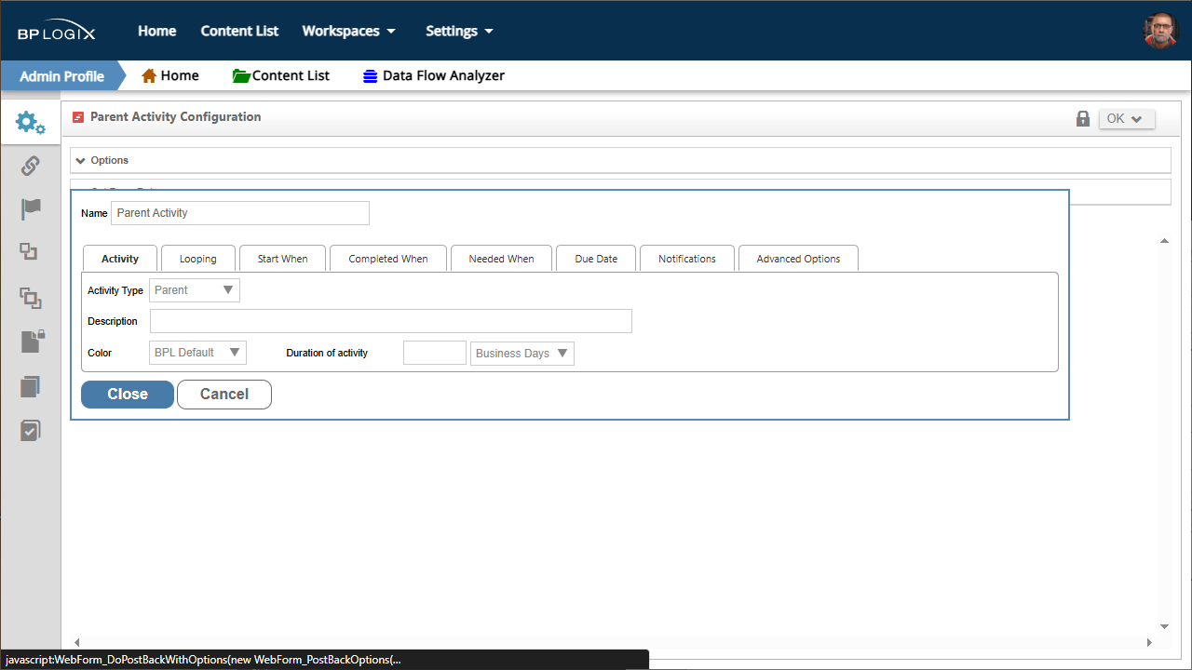Viewport: 1192px width, 670px height.
Task: Open Home link in the profile bar
Action: [180, 75]
